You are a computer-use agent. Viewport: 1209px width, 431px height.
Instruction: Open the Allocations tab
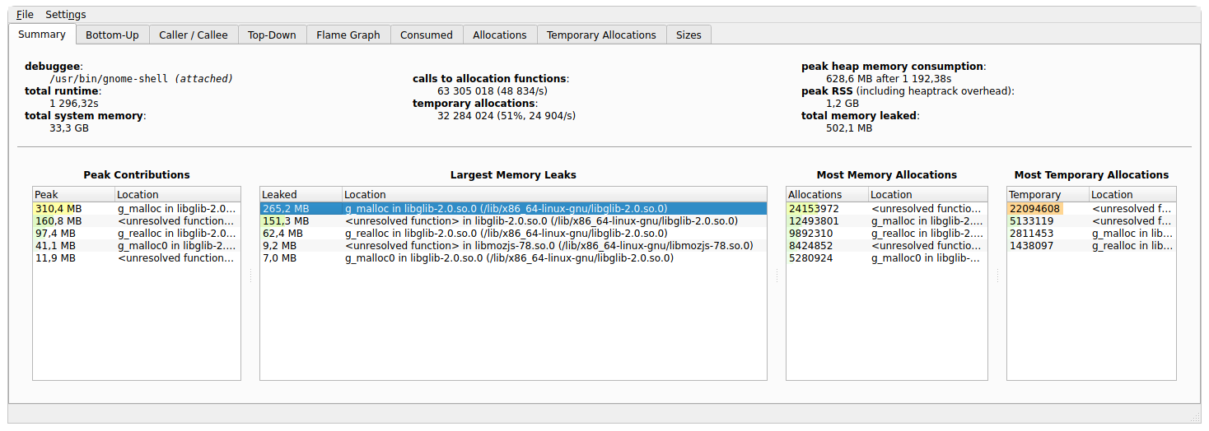tap(500, 35)
